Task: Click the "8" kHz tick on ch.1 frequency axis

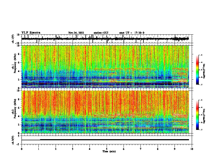Action: click(19, 54)
